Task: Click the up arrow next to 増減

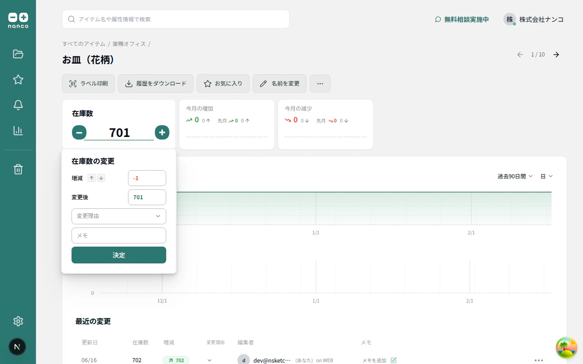Action: [92, 178]
